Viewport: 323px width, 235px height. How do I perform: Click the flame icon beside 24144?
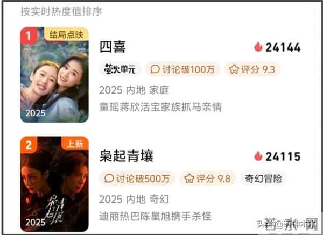(258, 47)
